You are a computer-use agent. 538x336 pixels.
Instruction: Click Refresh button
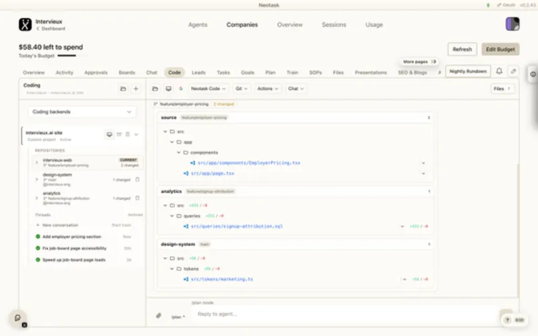pos(462,49)
